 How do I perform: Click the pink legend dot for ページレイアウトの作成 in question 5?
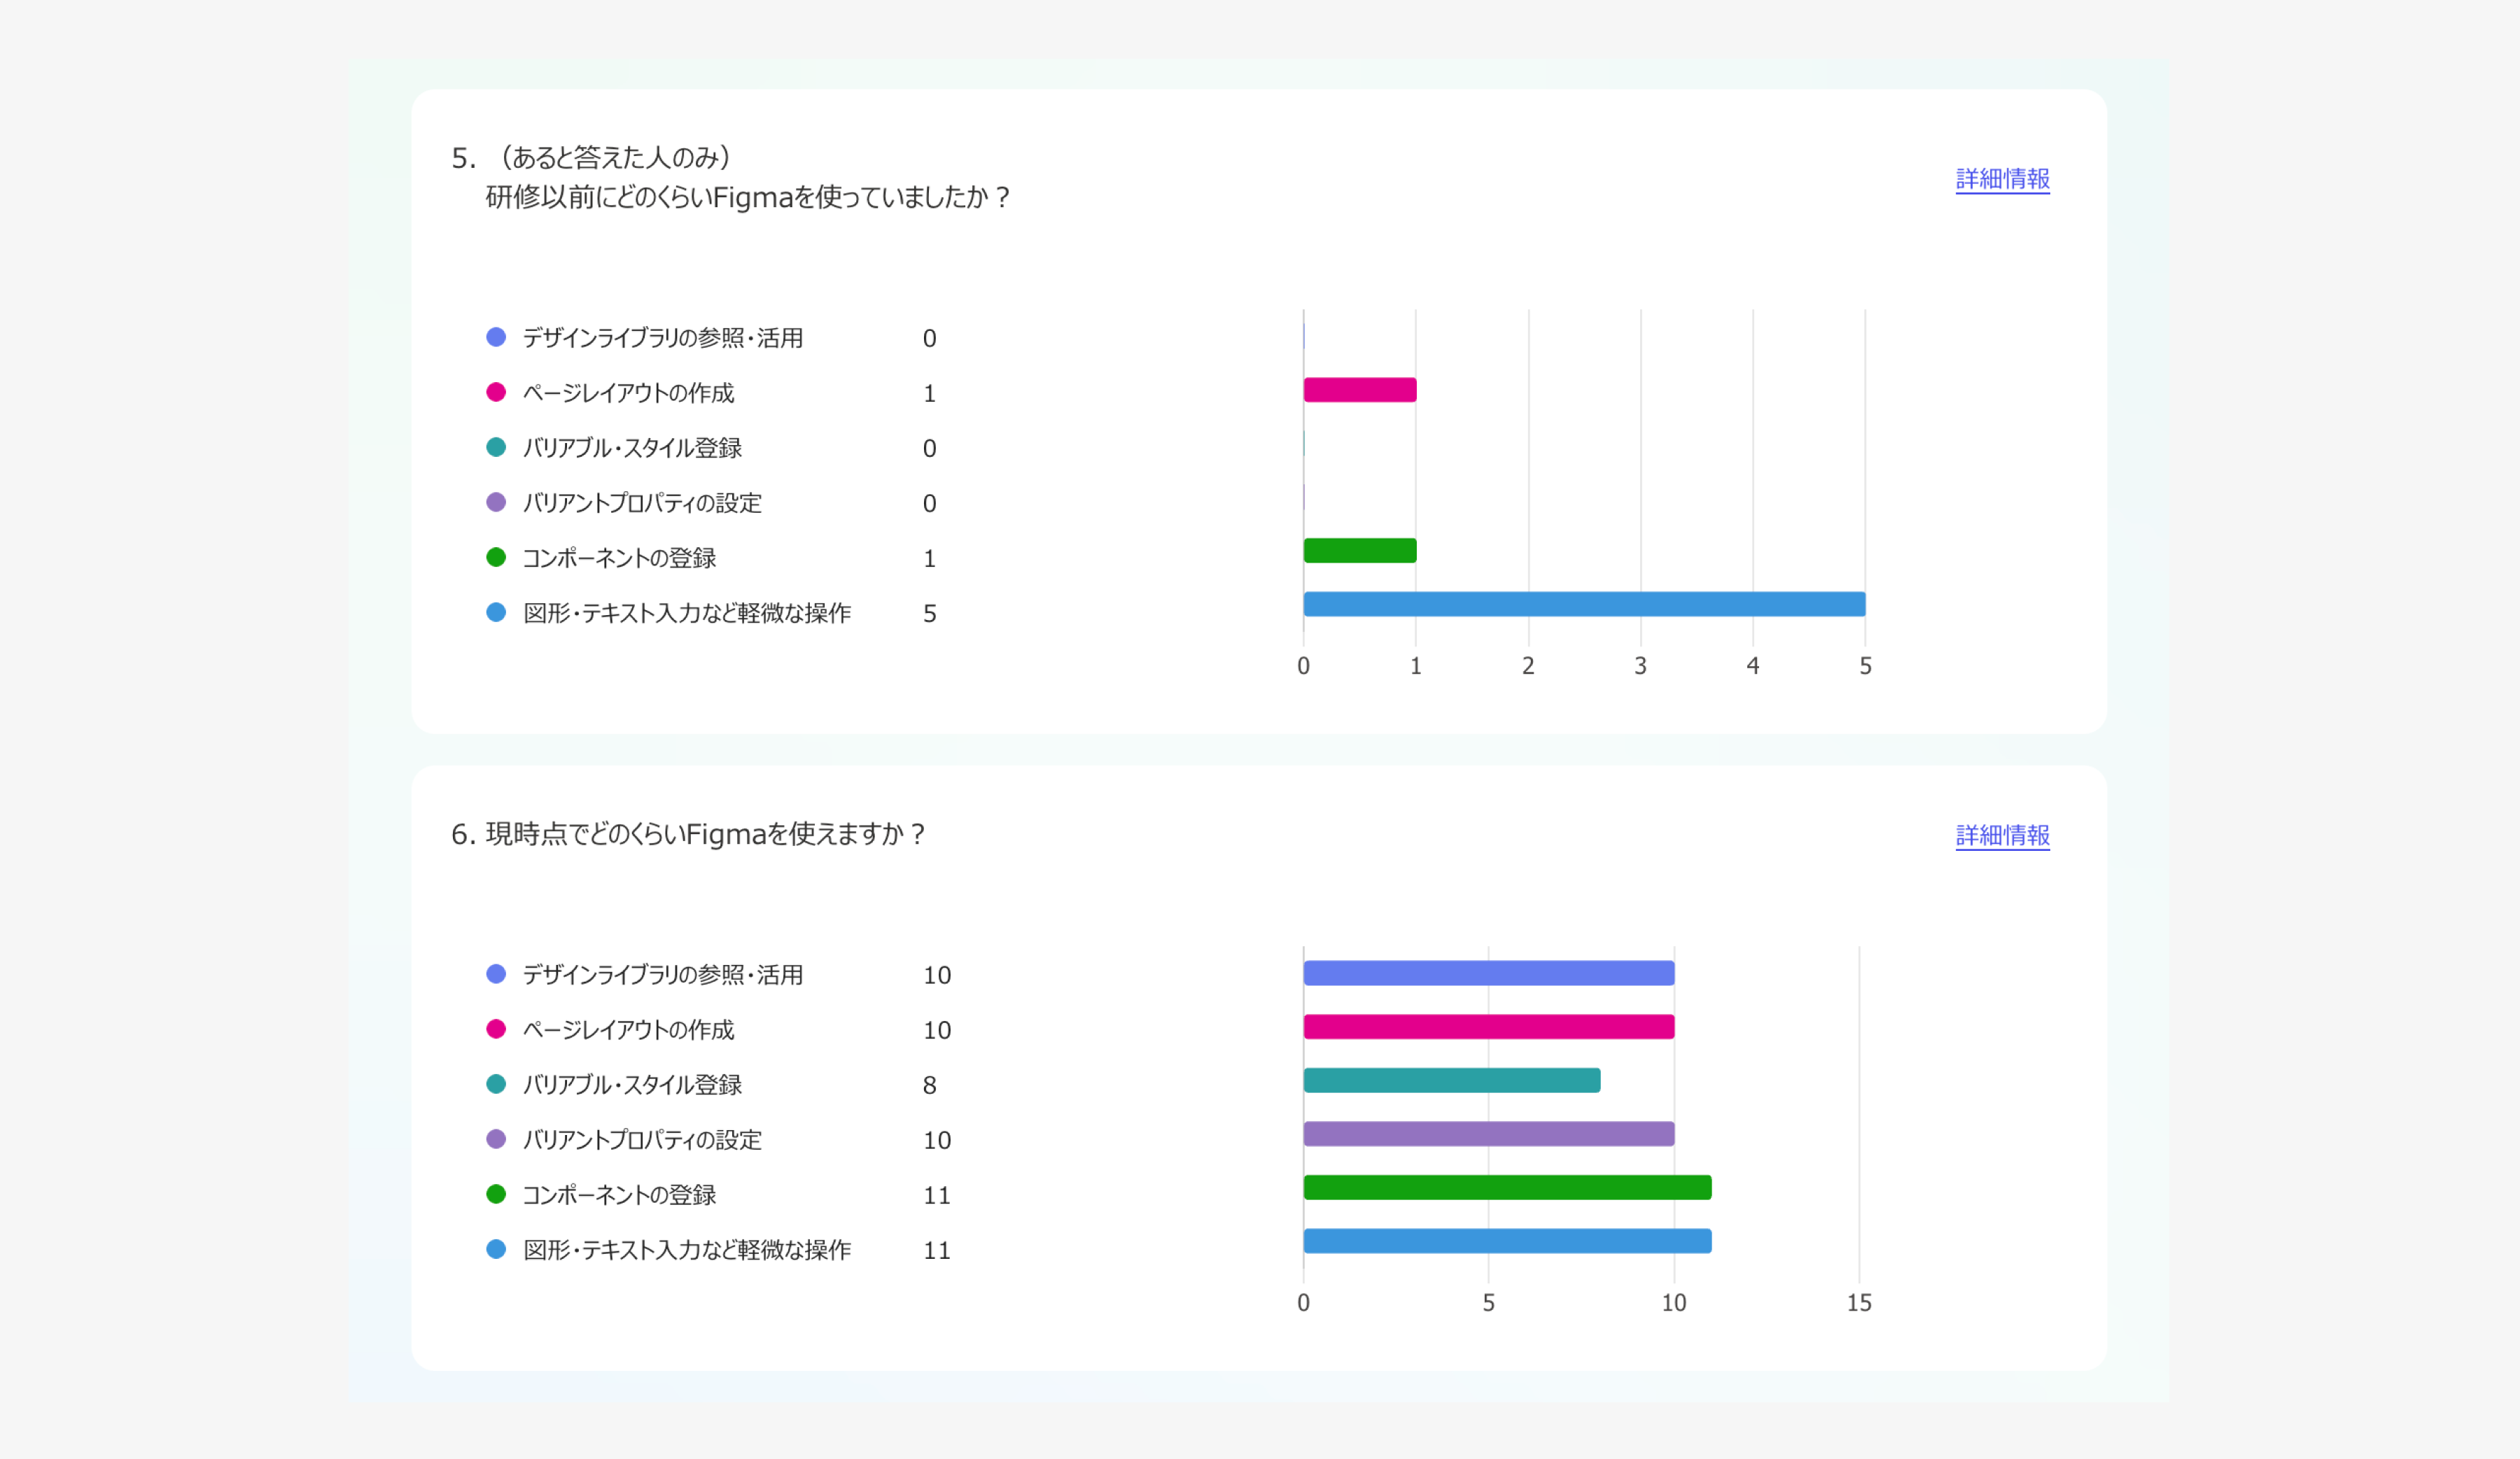click(x=497, y=393)
